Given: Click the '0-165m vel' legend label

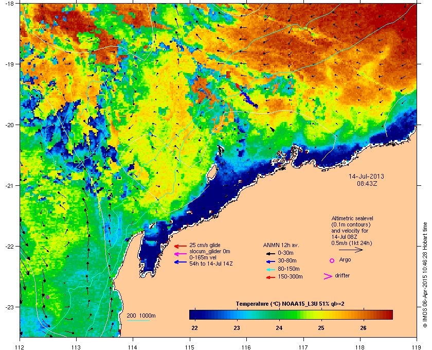Looking at the screenshot, I should [x=203, y=257].
